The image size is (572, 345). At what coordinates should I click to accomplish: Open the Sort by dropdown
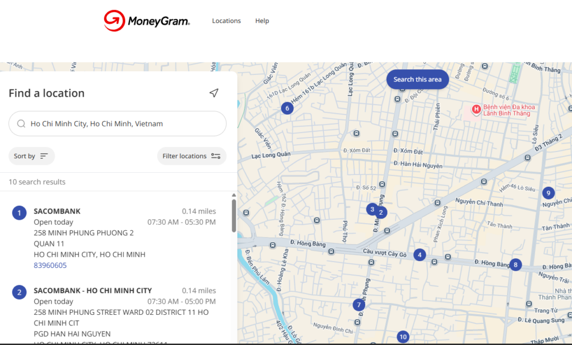[x=31, y=156]
